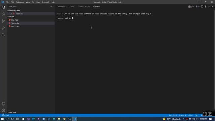This screenshot has height=121, width=215.
Task: Open Task View on taskbar
Action: 17,119
